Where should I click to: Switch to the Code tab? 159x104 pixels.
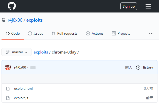(x=13, y=33)
